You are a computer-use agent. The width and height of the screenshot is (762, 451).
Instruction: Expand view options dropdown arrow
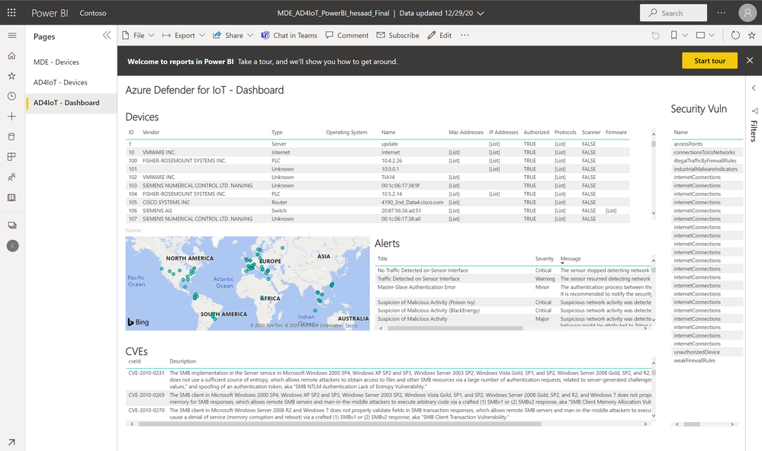712,36
